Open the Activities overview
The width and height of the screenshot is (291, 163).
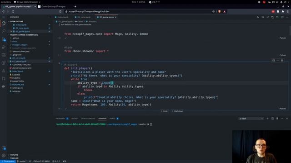pos(6,2)
